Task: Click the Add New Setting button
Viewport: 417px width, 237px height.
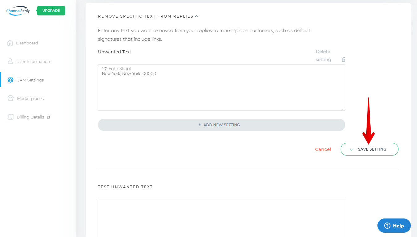Action: (x=221, y=125)
